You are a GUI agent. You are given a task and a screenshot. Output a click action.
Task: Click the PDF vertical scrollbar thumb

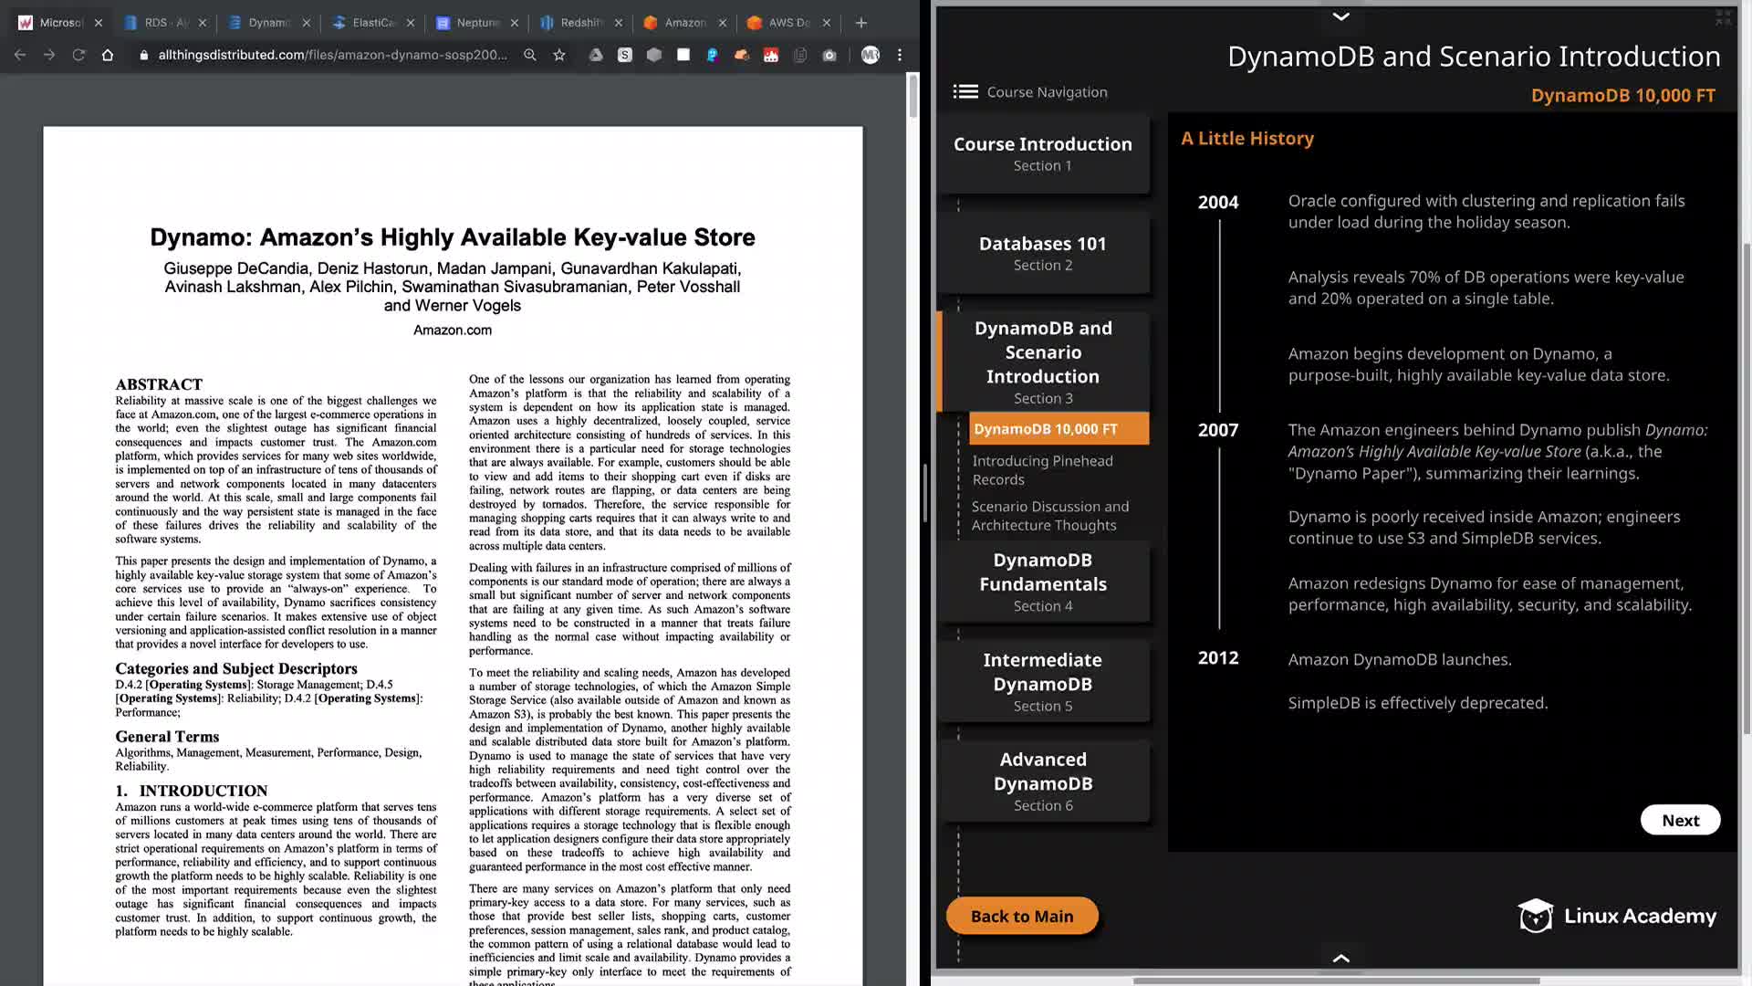point(913,96)
